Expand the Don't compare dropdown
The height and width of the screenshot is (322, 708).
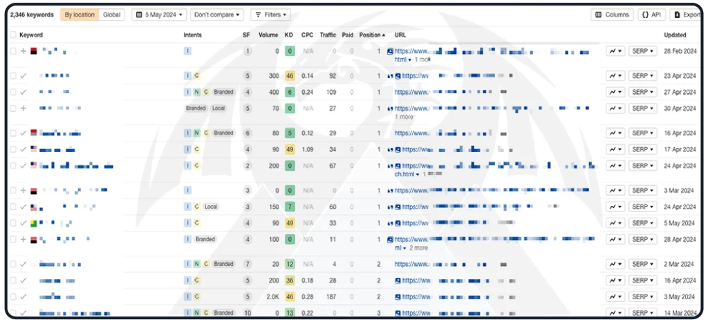[217, 15]
